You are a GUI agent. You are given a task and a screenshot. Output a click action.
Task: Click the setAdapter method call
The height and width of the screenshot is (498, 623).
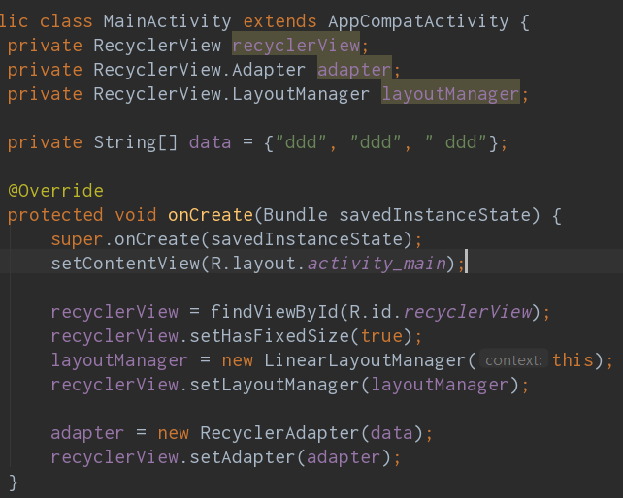tap(243, 457)
